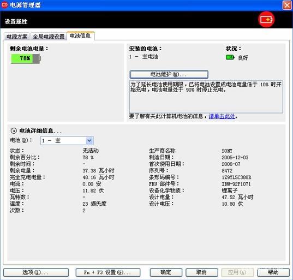The height and width of the screenshot is (280, 293).
Task: Click the 选项 options button
Action: (x=36, y=272)
